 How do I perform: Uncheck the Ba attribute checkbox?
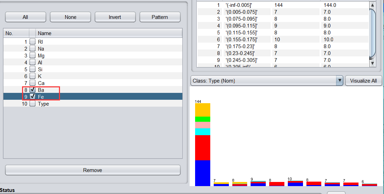pos(32,90)
